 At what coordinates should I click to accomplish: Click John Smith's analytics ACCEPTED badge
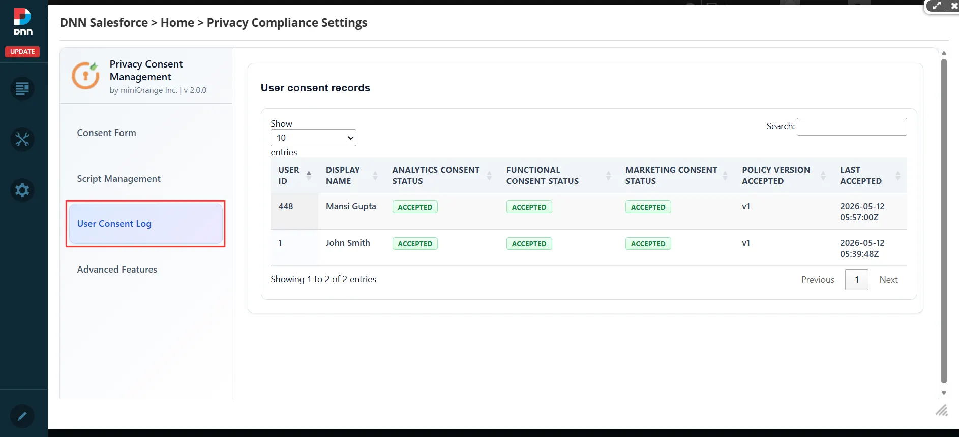pyautogui.click(x=415, y=244)
